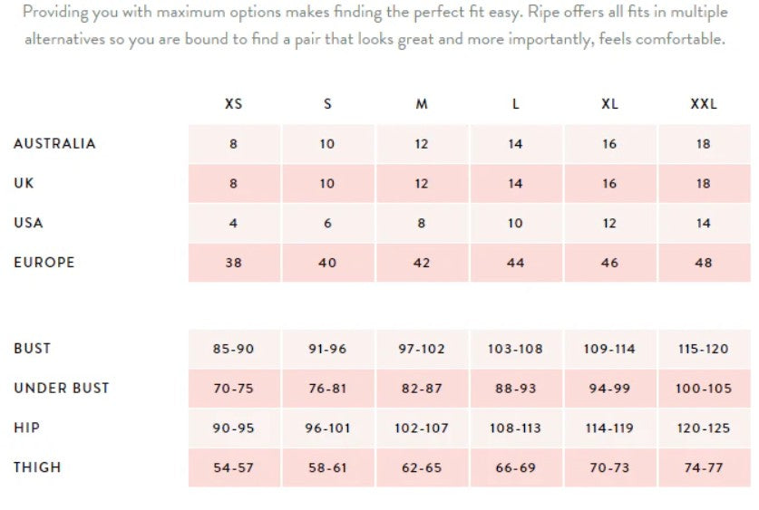Click the Europe size 42 cell
Screen dimensions: 759x510
(421, 263)
